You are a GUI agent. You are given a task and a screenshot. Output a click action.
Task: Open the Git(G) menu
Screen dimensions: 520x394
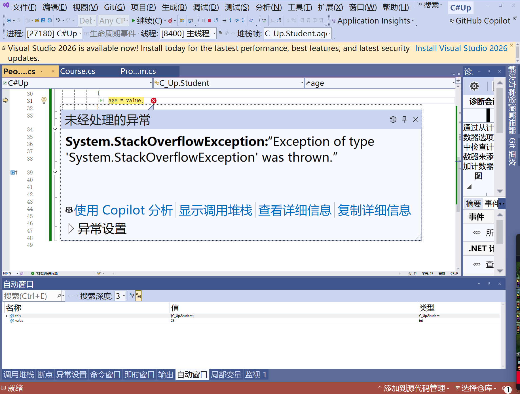click(x=115, y=7)
